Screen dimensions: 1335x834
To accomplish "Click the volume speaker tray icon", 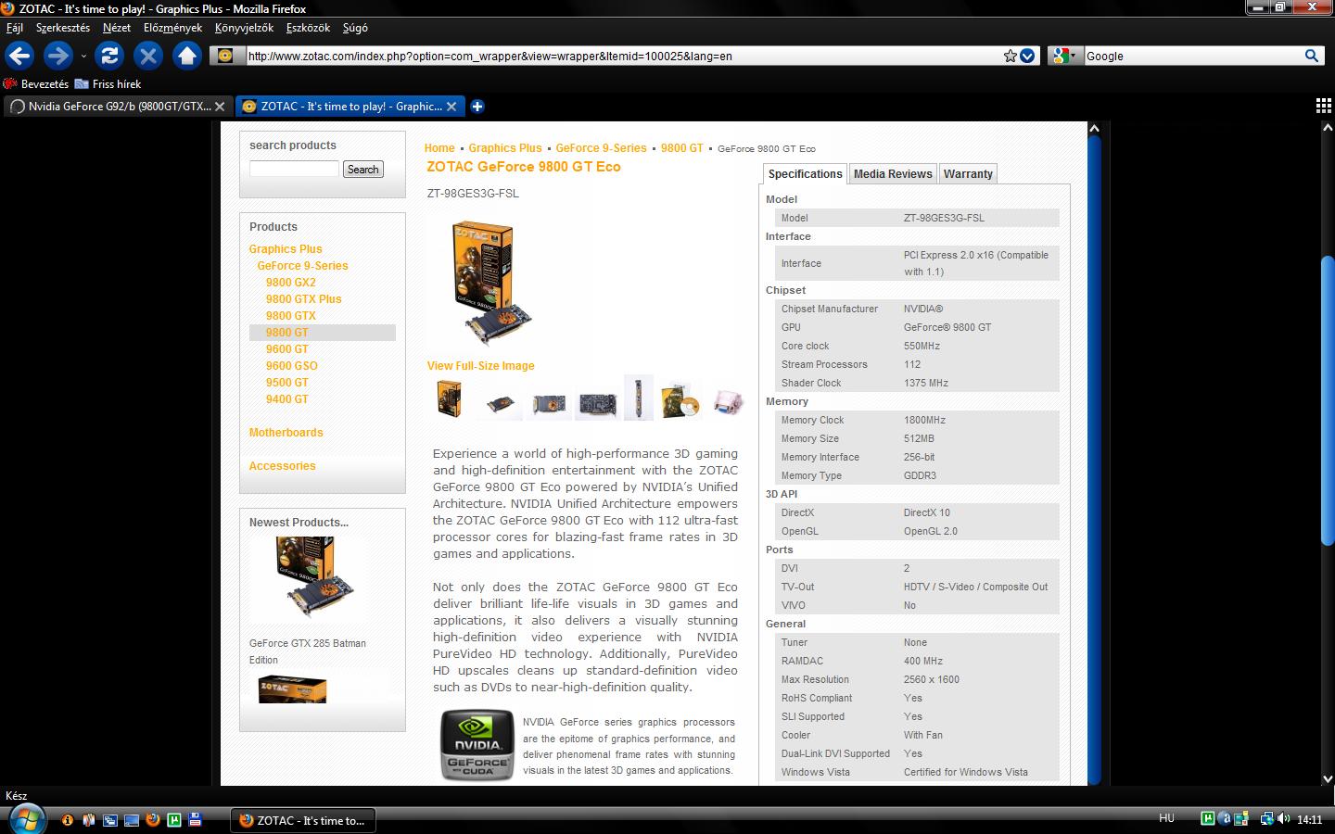I will pos(1283,818).
